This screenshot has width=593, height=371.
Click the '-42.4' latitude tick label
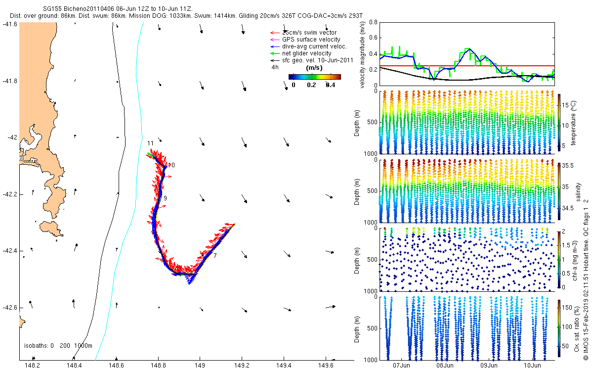(9, 251)
